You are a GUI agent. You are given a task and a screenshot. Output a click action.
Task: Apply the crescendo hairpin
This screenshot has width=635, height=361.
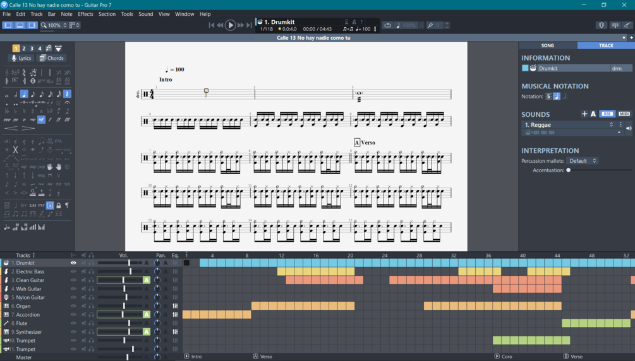pyautogui.click(x=11, y=128)
